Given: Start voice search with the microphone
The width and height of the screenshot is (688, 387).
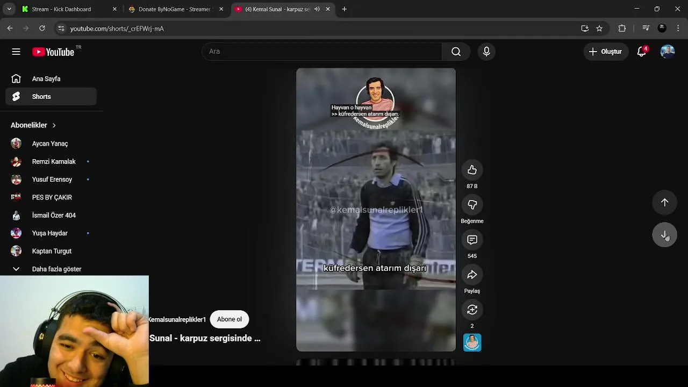Looking at the screenshot, I should (x=486, y=52).
